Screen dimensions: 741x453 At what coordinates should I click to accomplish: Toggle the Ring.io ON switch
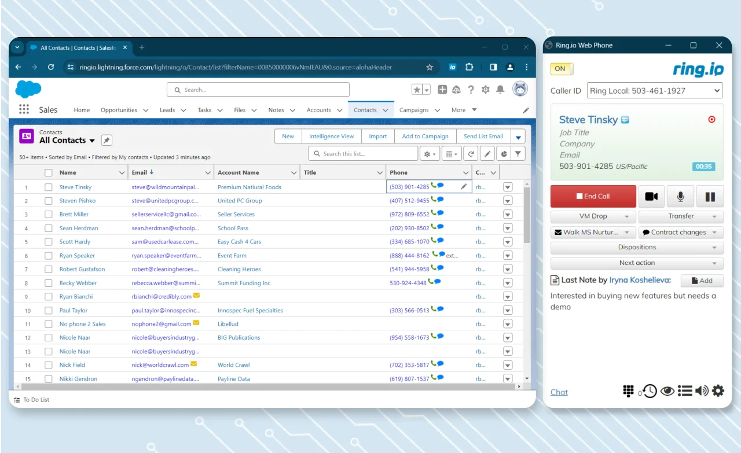pyautogui.click(x=562, y=69)
